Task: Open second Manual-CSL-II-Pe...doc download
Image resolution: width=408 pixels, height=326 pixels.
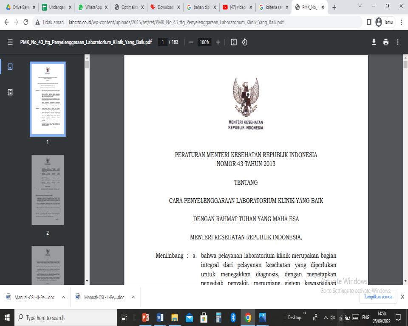Action: pyautogui.click(x=100, y=297)
